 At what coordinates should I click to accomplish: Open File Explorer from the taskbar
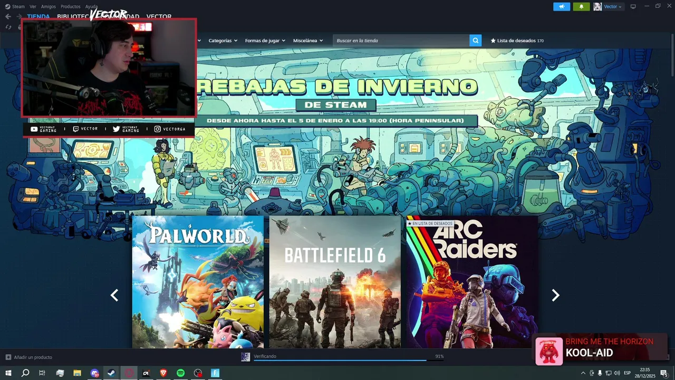coord(78,373)
